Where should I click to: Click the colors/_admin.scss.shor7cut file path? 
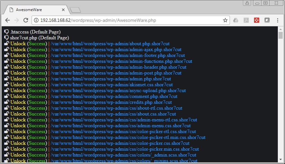coord(123,155)
